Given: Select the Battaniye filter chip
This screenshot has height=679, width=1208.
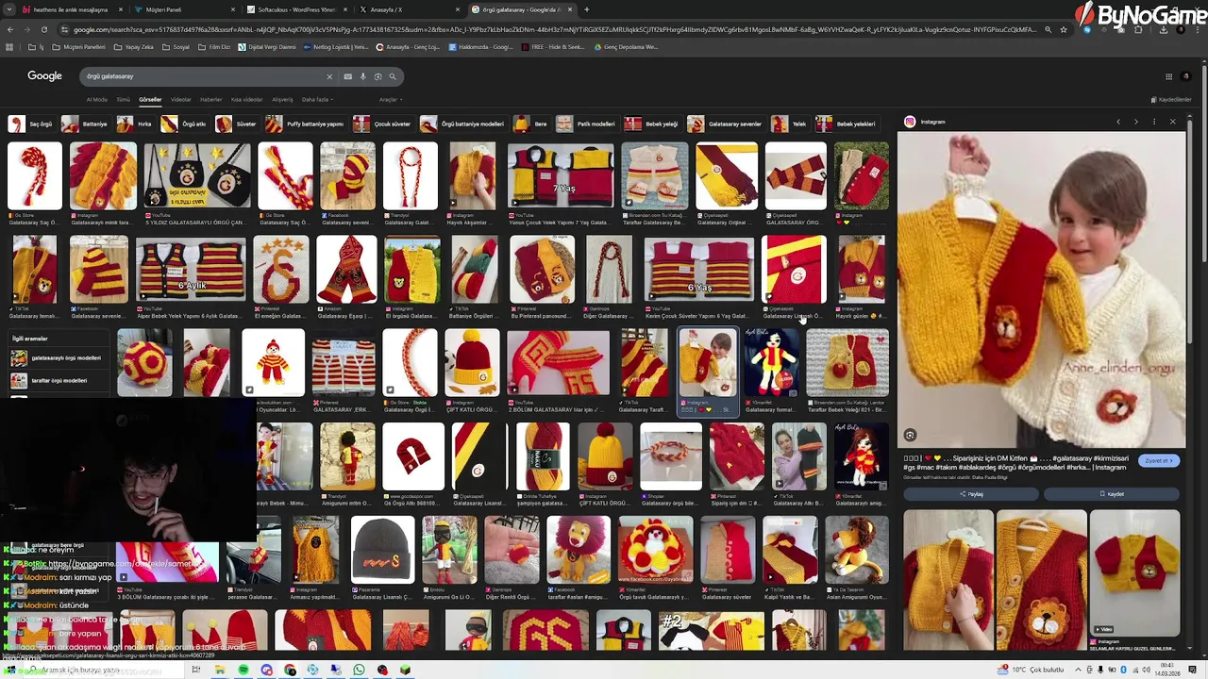Looking at the screenshot, I should [x=85, y=124].
